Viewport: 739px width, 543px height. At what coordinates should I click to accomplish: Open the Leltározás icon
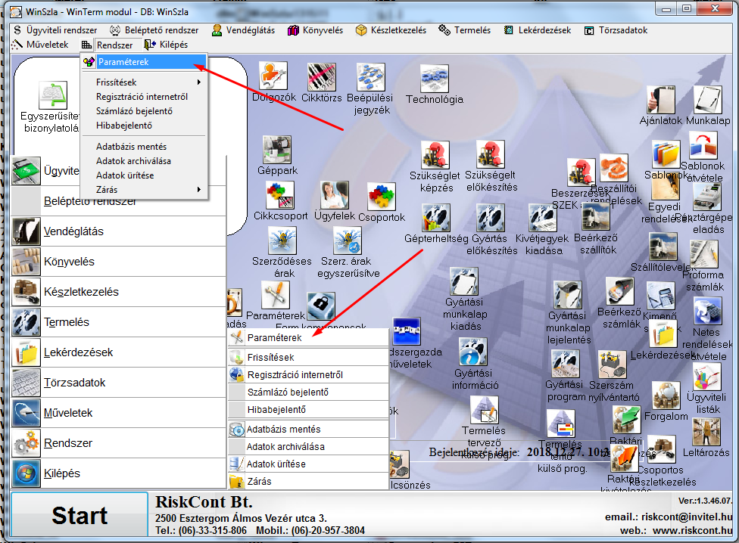point(706,431)
